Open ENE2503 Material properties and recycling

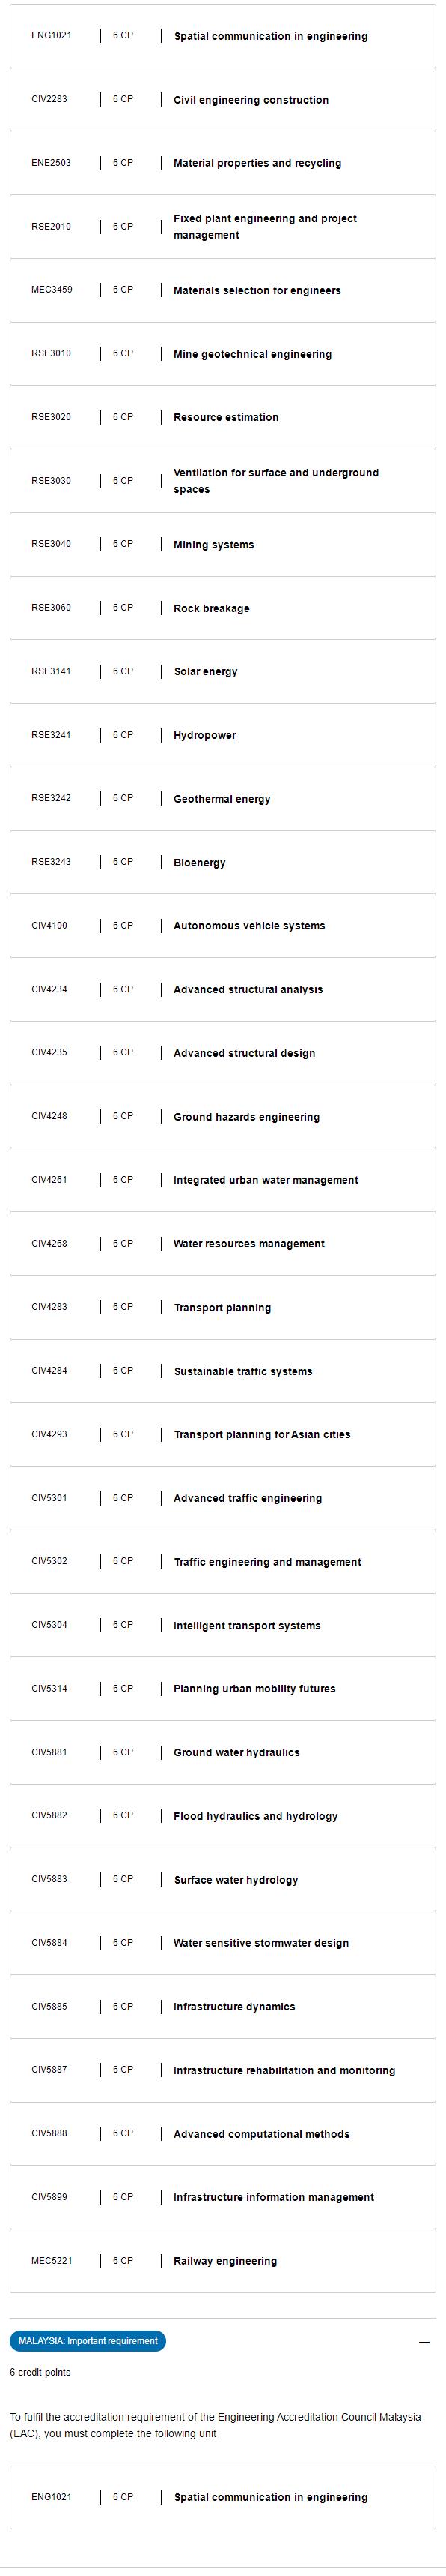coord(222,163)
